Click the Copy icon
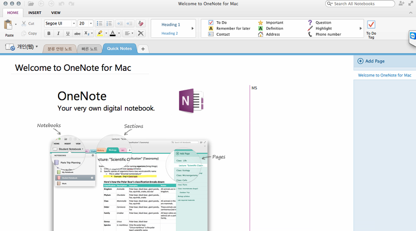This screenshot has width=416, height=231. click(x=24, y=33)
